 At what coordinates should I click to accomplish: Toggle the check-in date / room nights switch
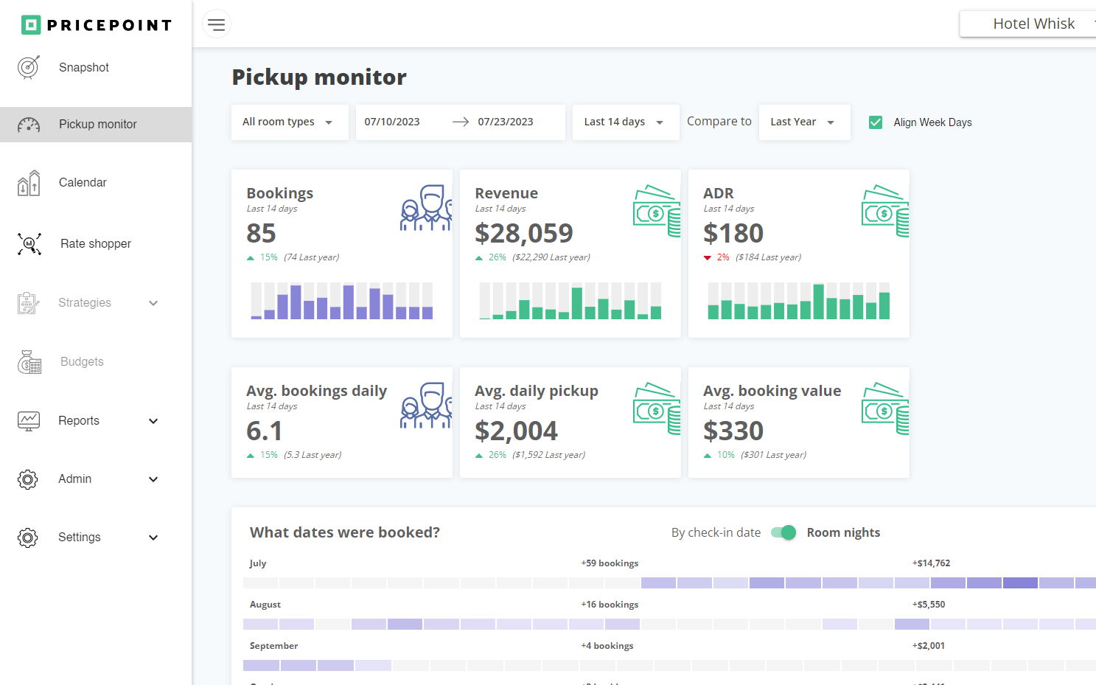point(783,532)
